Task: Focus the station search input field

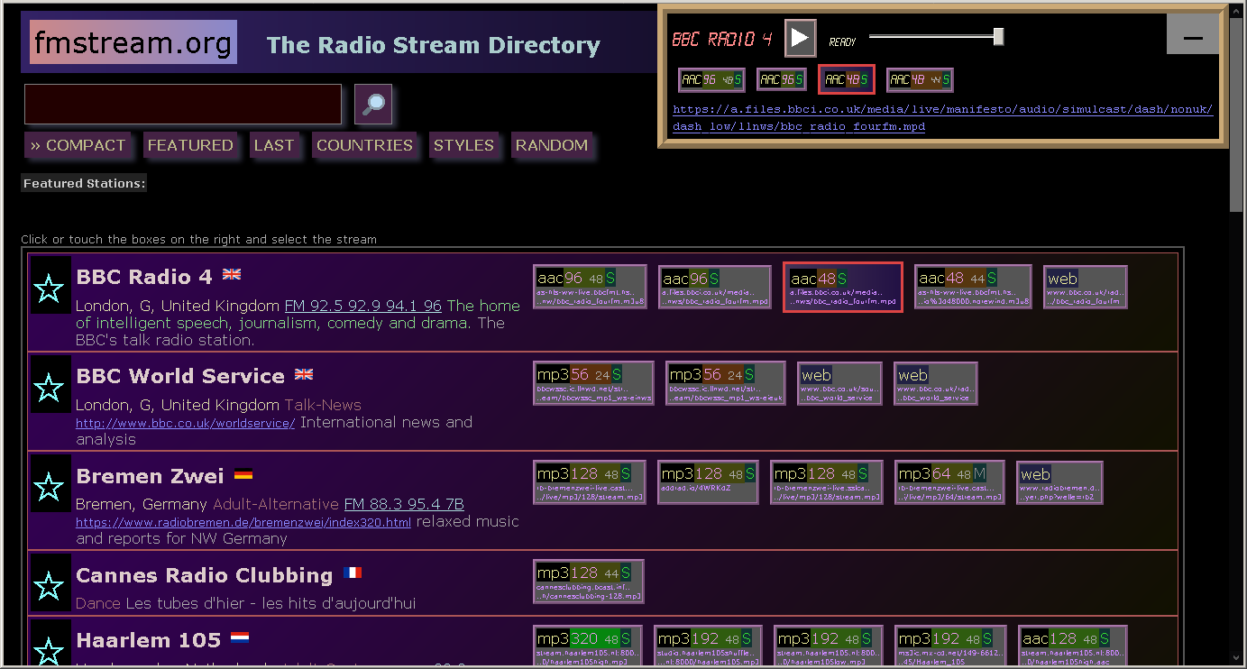Action: (x=183, y=105)
